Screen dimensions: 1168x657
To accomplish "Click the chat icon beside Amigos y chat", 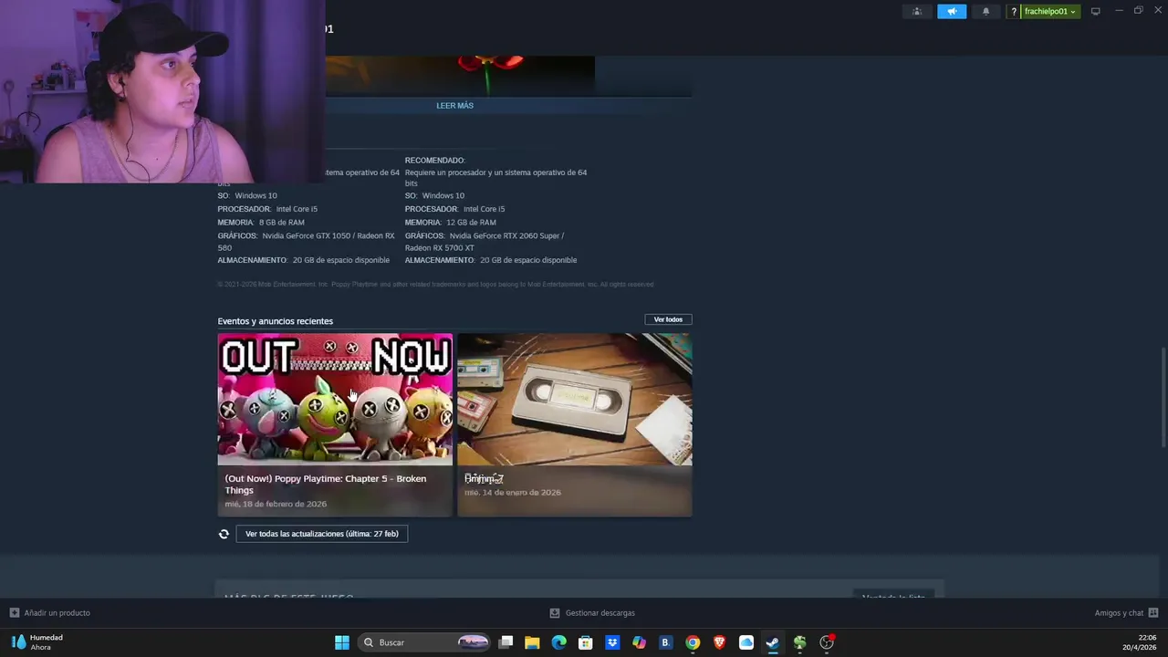I will [x=1153, y=613].
